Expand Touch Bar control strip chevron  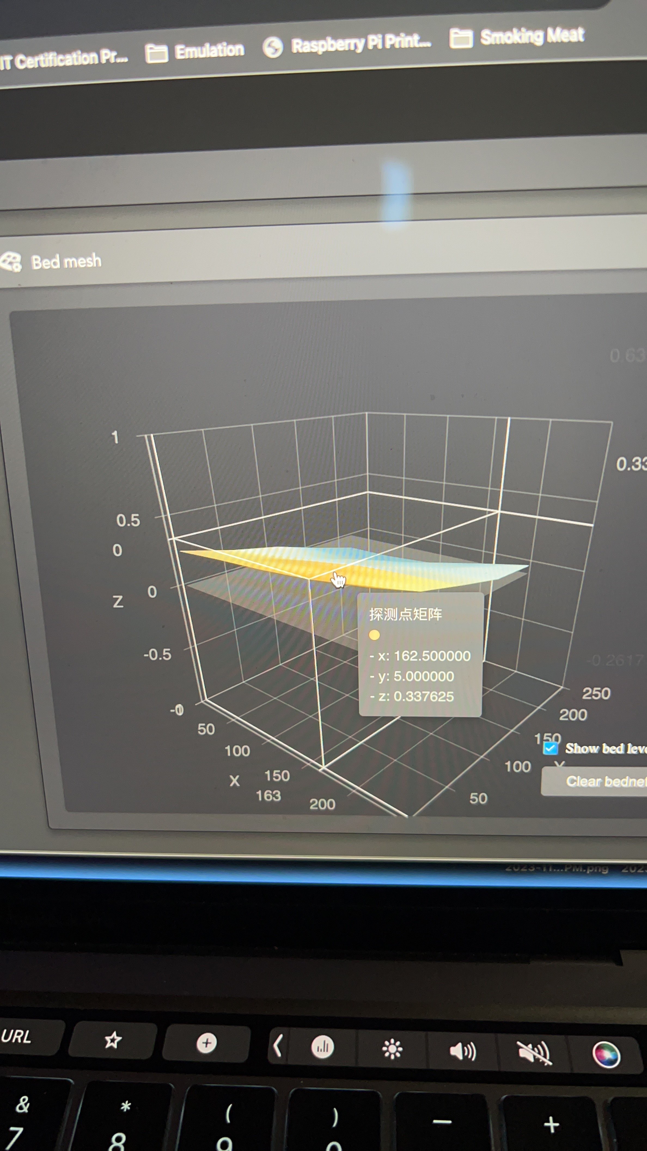click(278, 1046)
